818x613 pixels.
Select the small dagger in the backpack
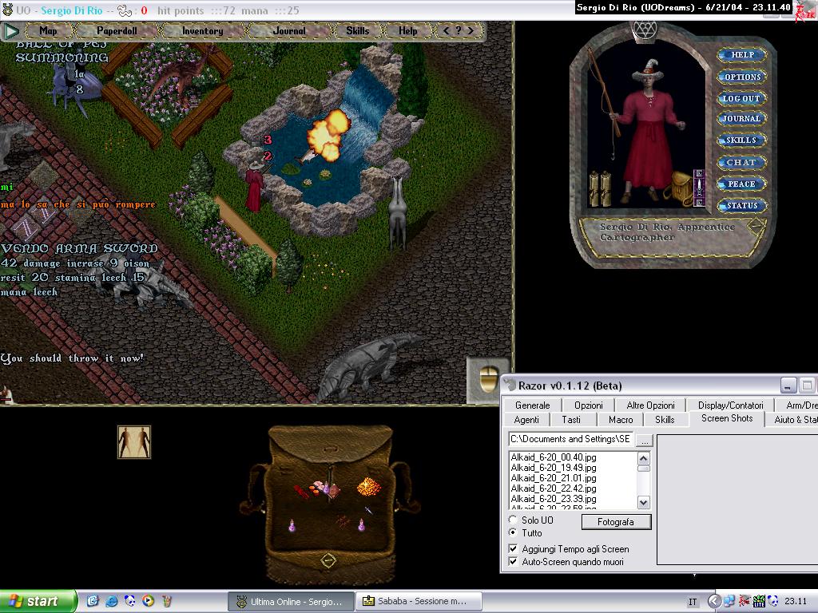coord(369,510)
